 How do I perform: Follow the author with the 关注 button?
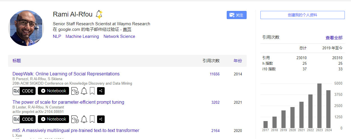coord(237,15)
